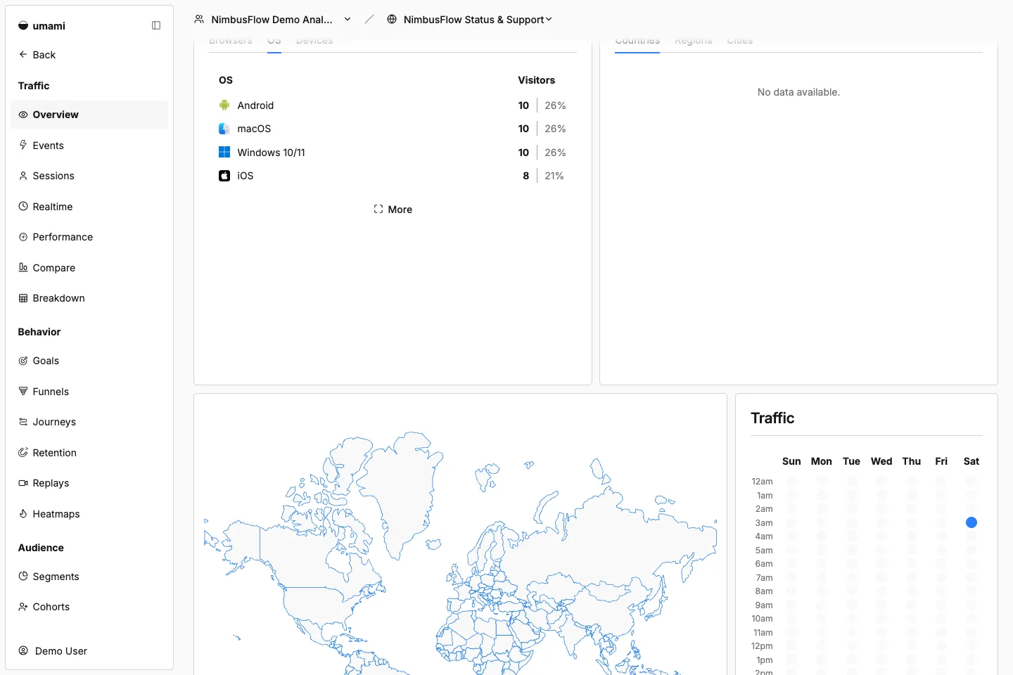Click the iOS 21% value
This screenshot has width=1013, height=675.
pos(554,176)
